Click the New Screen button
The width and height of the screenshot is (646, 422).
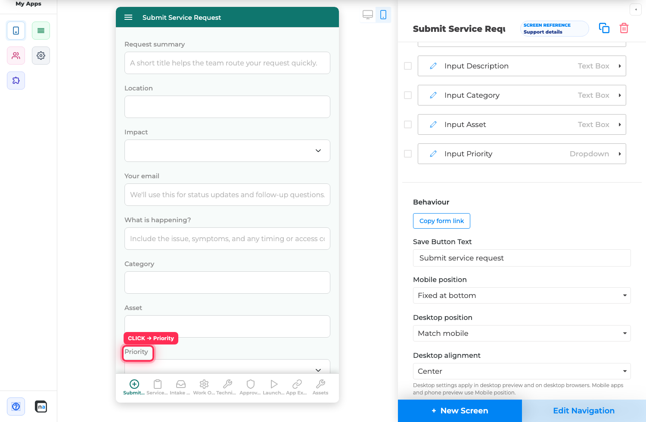[460, 411]
